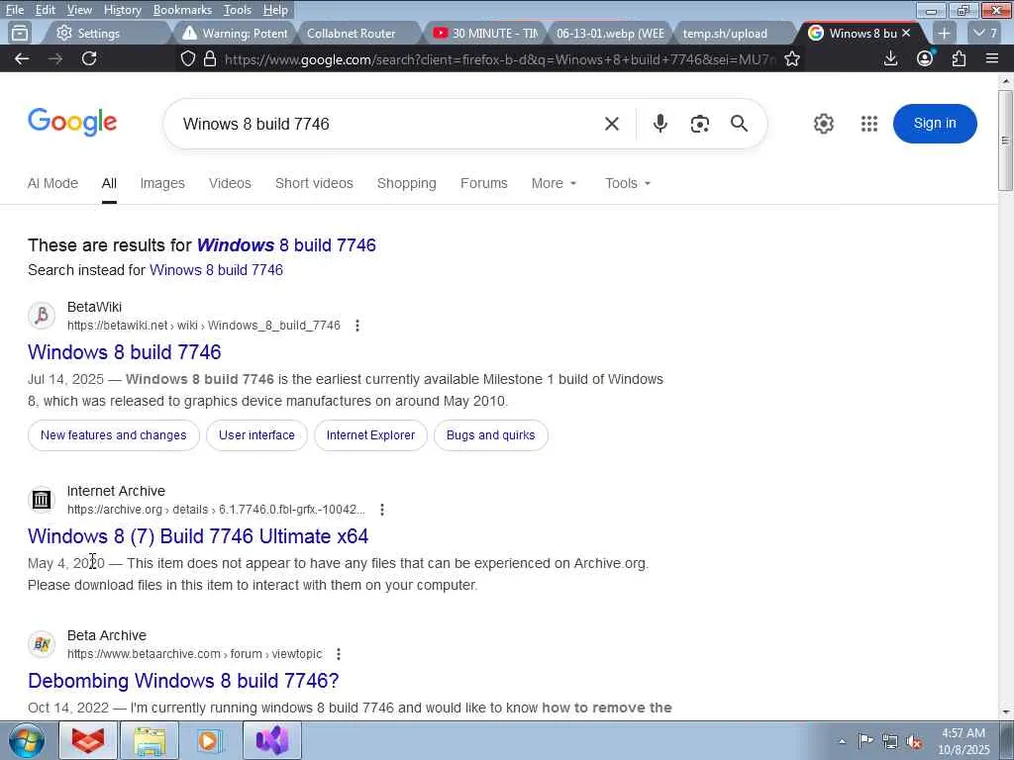
Task: Clear the Google search box with X
Action: point(612,124)
